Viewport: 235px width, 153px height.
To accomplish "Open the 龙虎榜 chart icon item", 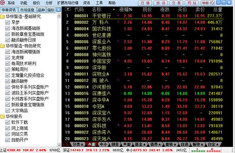I will pos(8,58).
